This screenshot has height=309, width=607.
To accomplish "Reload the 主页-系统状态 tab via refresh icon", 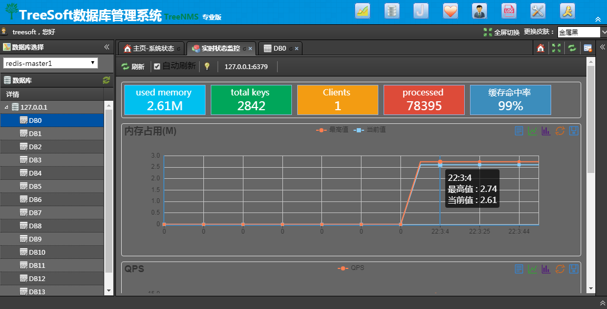I will 179,49.
